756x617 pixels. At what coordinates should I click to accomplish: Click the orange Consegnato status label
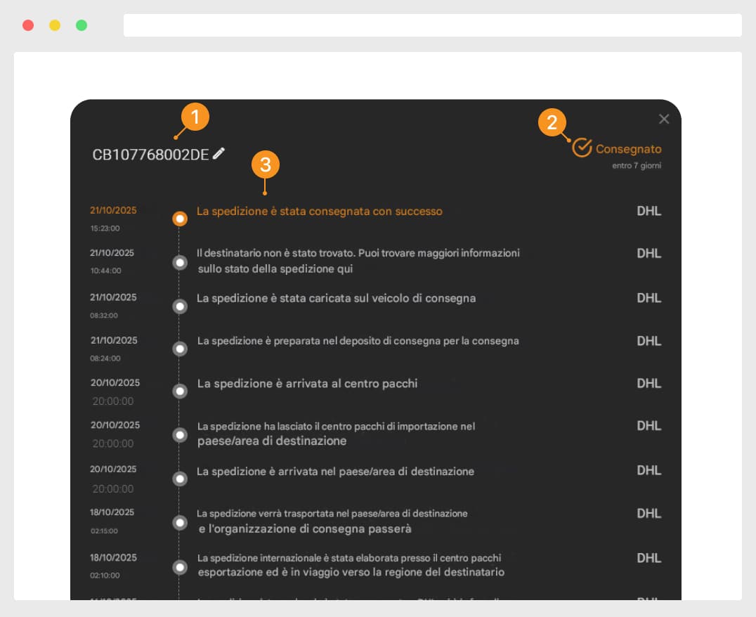tap(628, 149)
